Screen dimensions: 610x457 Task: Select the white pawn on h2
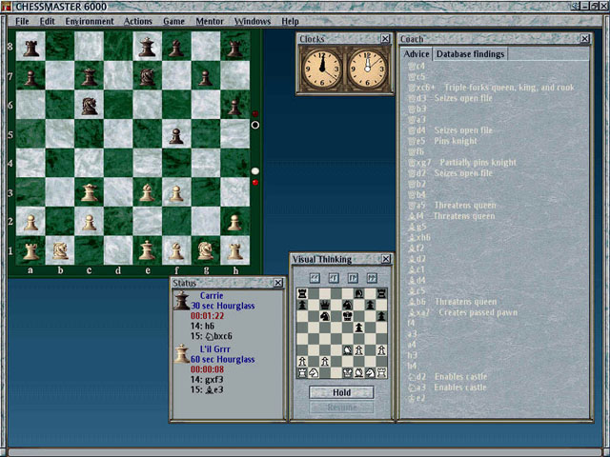pyautogui.click(x=234, y=223)
